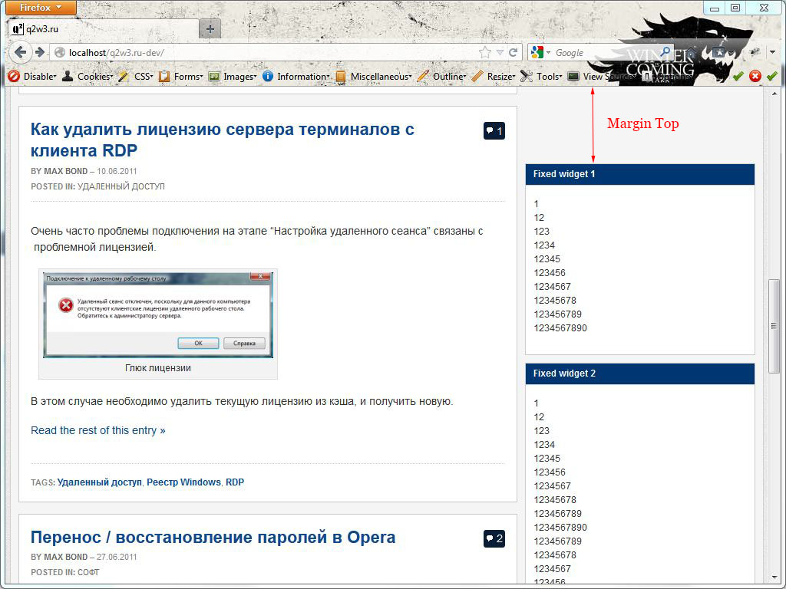The width and height of the screenshot is (786, 589).
Task: Click the globe site identity icon
Action: coord(60,53)
